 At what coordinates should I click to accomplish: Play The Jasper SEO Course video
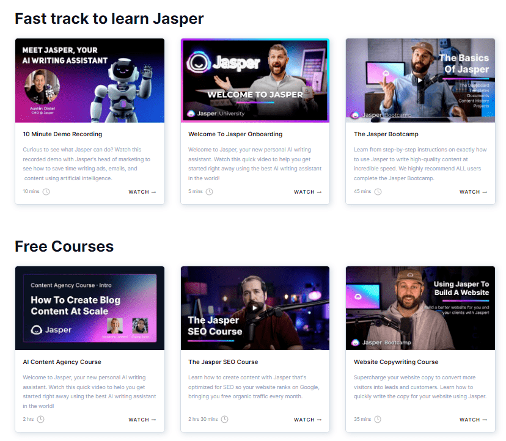pyautogui.click(x=255, y=308)
